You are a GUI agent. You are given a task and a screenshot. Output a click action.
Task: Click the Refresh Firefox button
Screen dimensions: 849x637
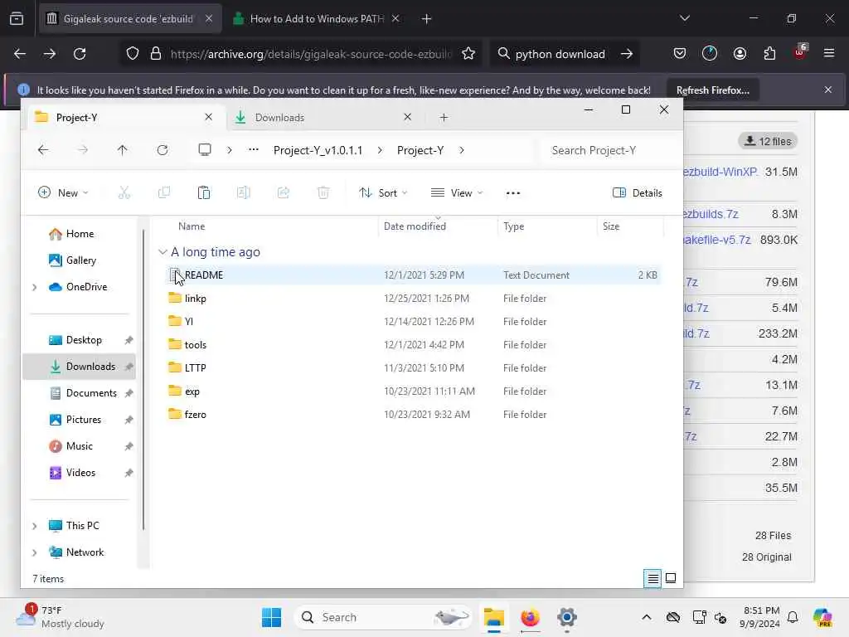point(712,90)
